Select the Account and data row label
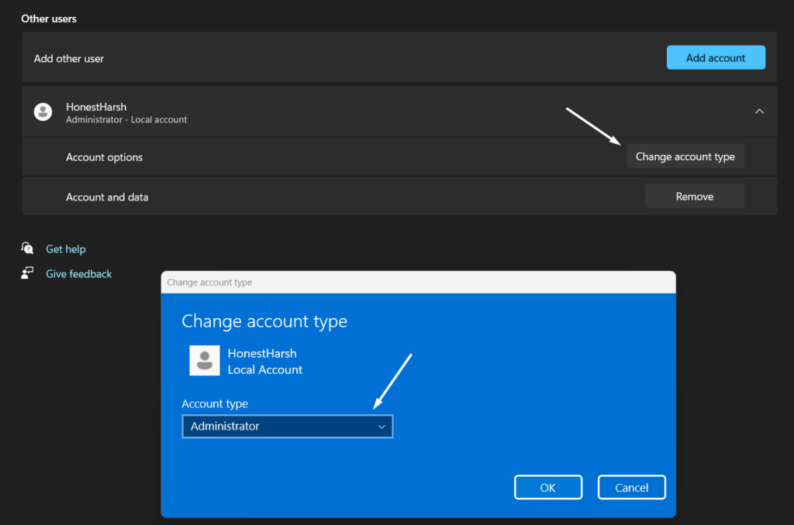 [107, 197]
